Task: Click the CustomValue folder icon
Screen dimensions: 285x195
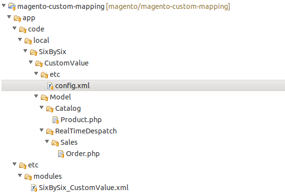Action: point(39,64)
